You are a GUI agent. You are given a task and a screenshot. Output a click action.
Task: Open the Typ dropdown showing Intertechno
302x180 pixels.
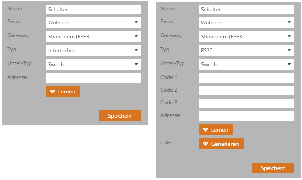(x=94, y=51)
